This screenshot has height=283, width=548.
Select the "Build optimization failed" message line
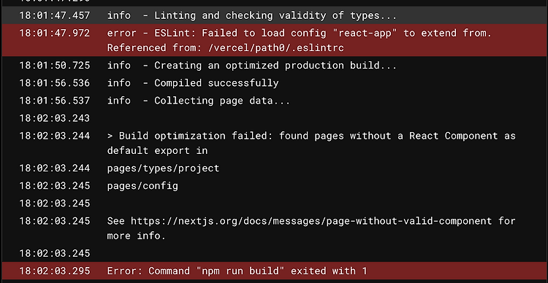coord(274,143)
